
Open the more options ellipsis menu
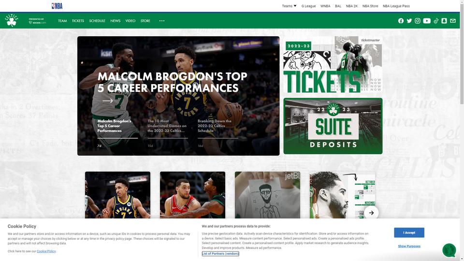point(162,21)
